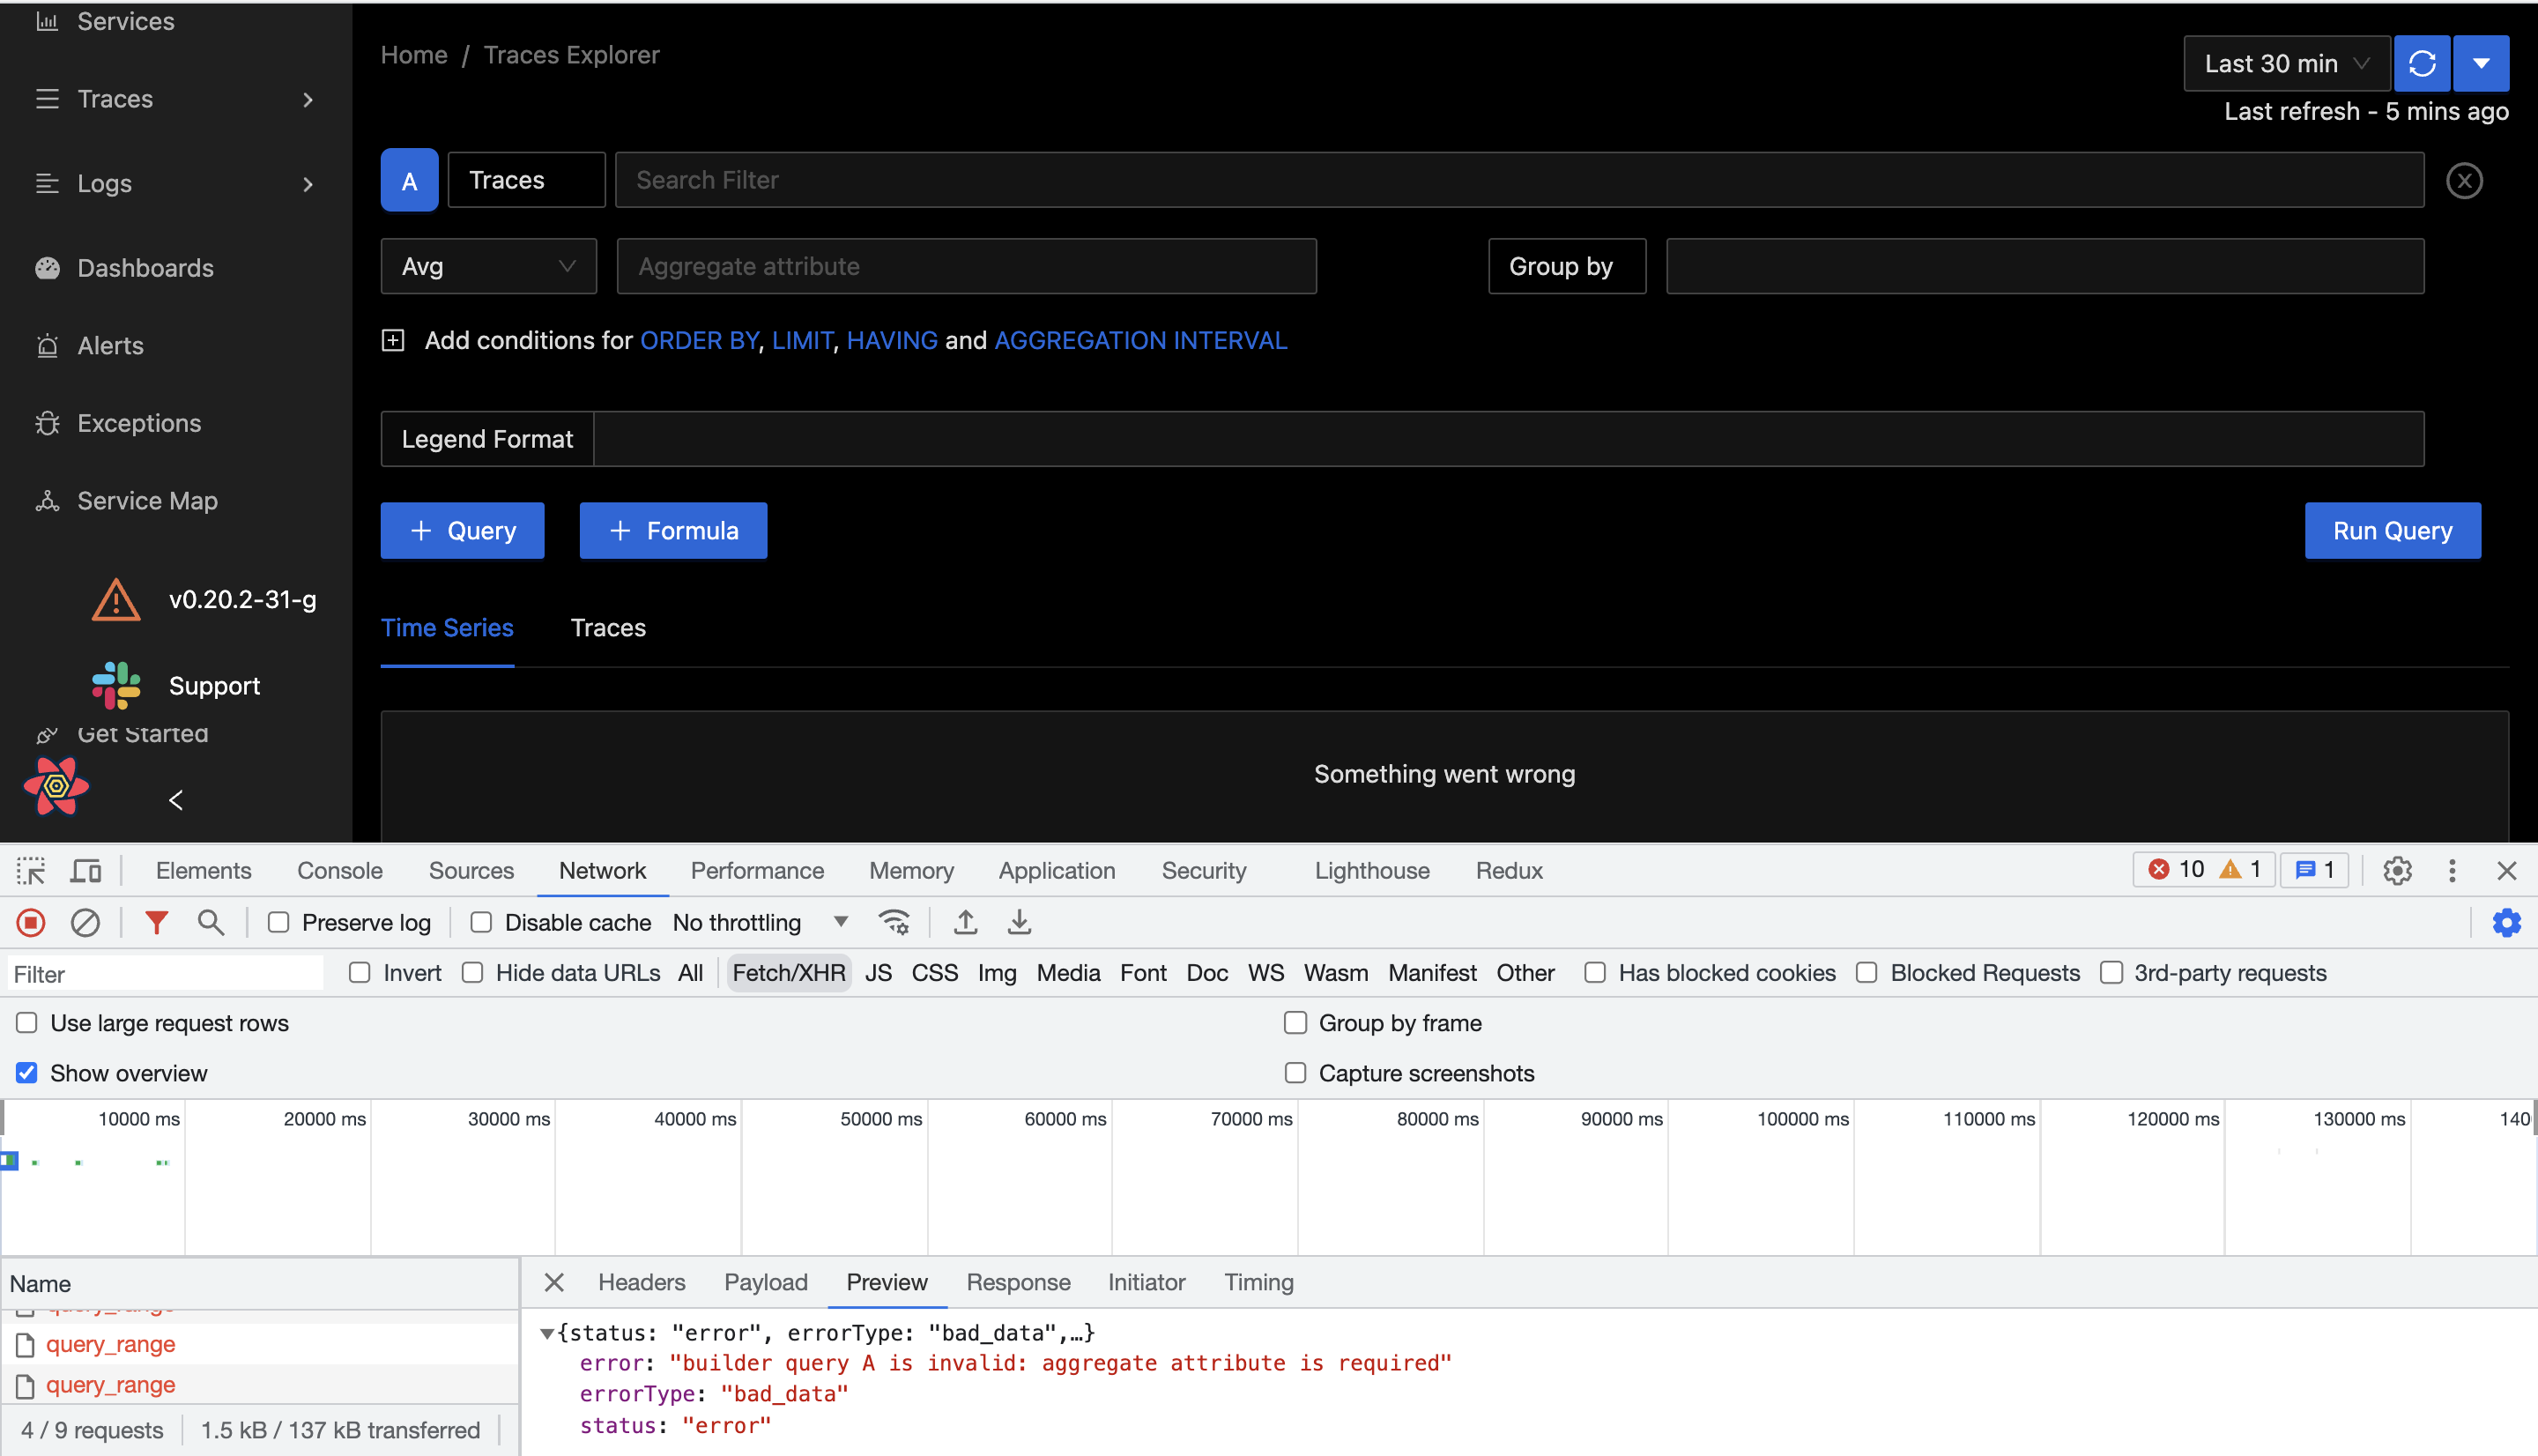Open the No throttling dropdown
Image resolution: width=2538 pixels, height=1456 pixels.
click(761, 922)
